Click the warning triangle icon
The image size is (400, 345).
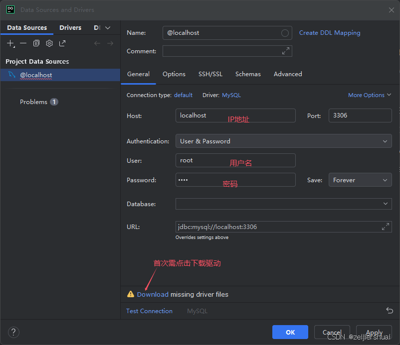(x=131, y=294)
